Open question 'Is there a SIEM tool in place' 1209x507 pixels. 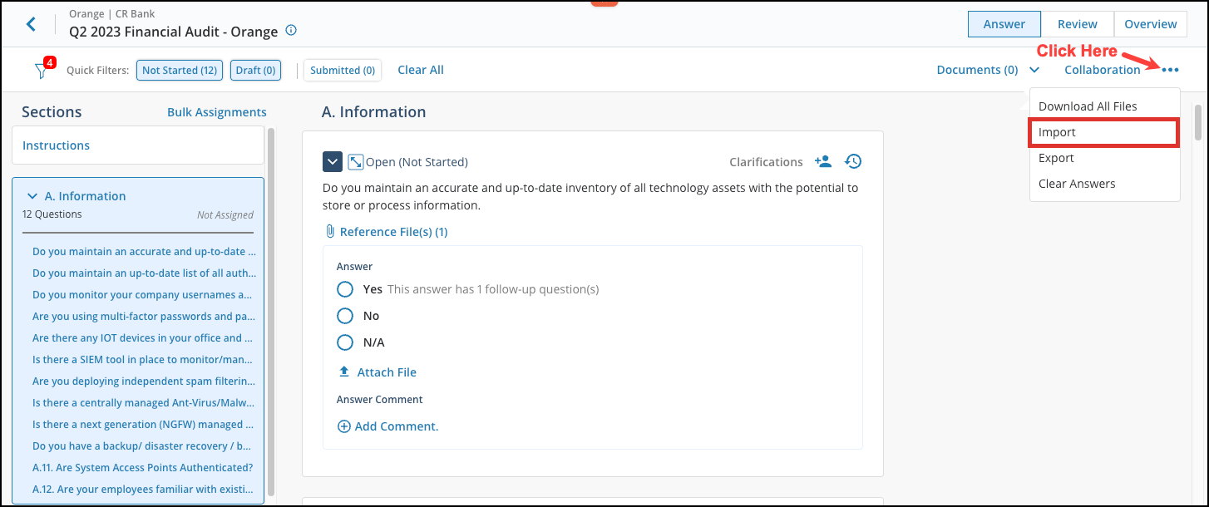click(144, 359)
